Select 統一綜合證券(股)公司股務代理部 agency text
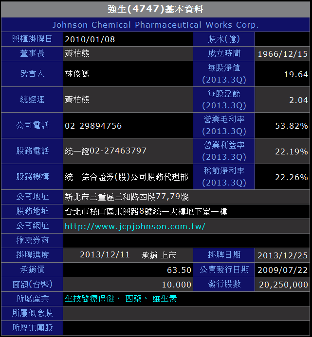 click(127, 177)
